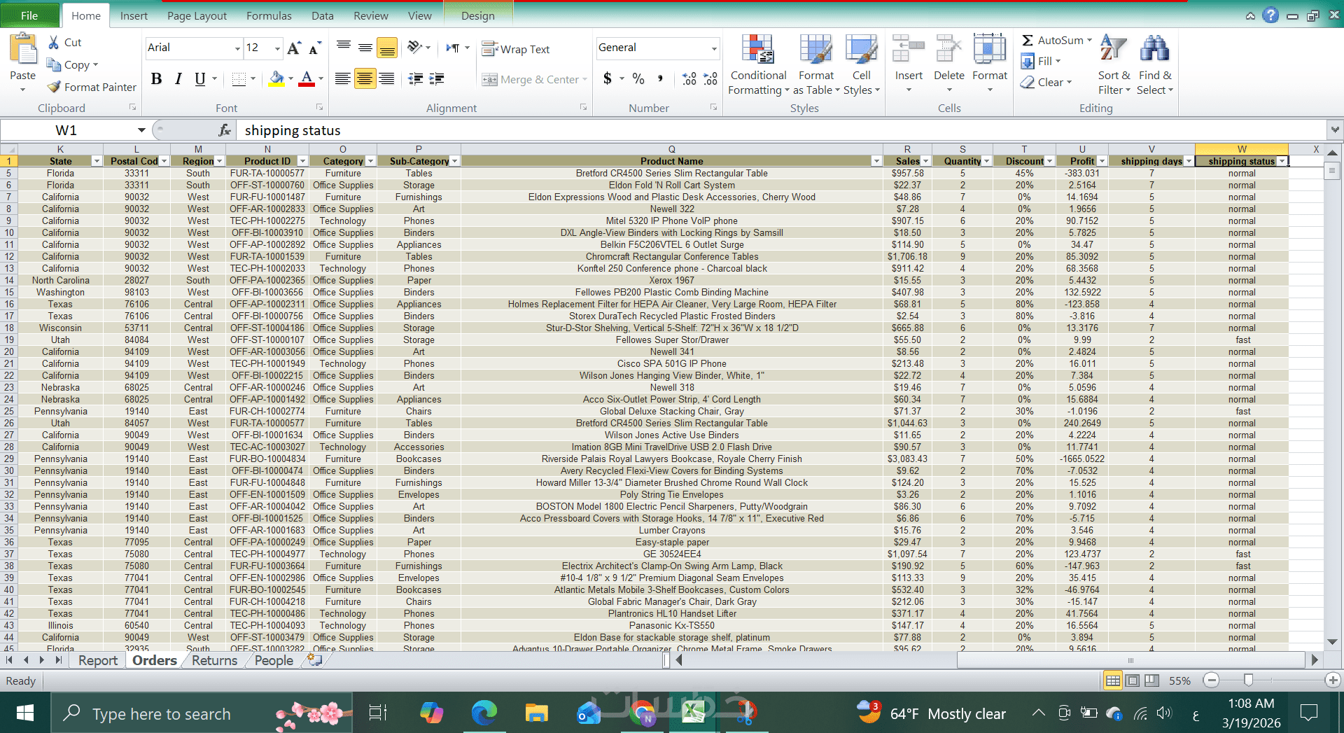
Task: Click the Zoom In plus button
Action: (1333, 680)
